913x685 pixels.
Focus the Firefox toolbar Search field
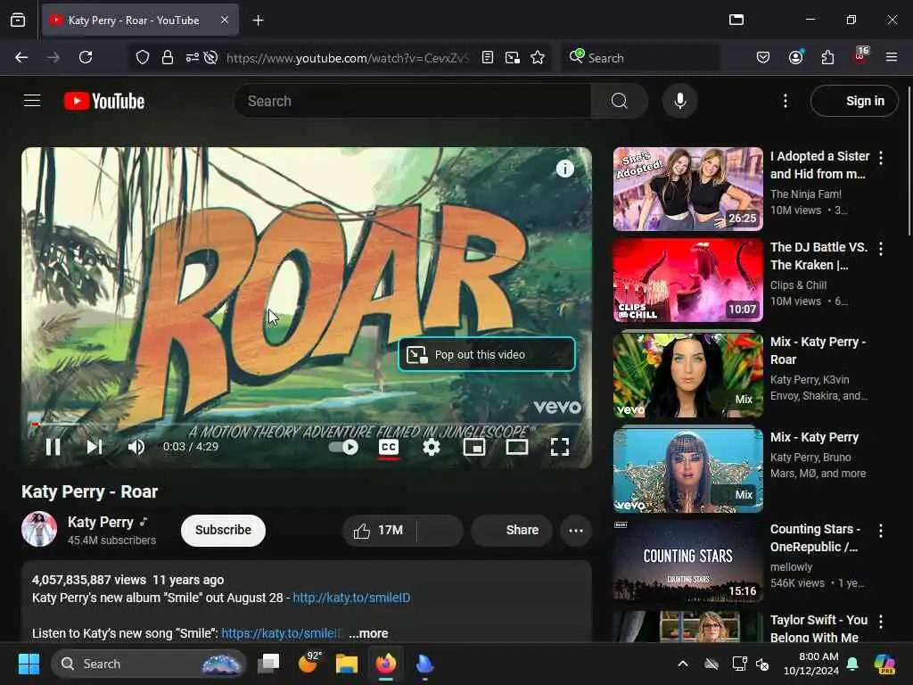coord(641,57)
